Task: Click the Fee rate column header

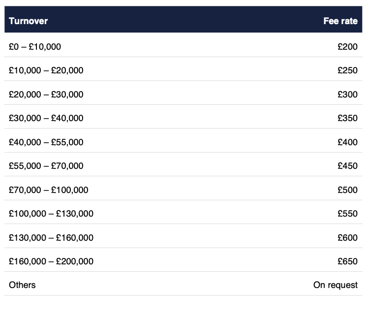Action: pyautogui.click(x=340, y=21)
